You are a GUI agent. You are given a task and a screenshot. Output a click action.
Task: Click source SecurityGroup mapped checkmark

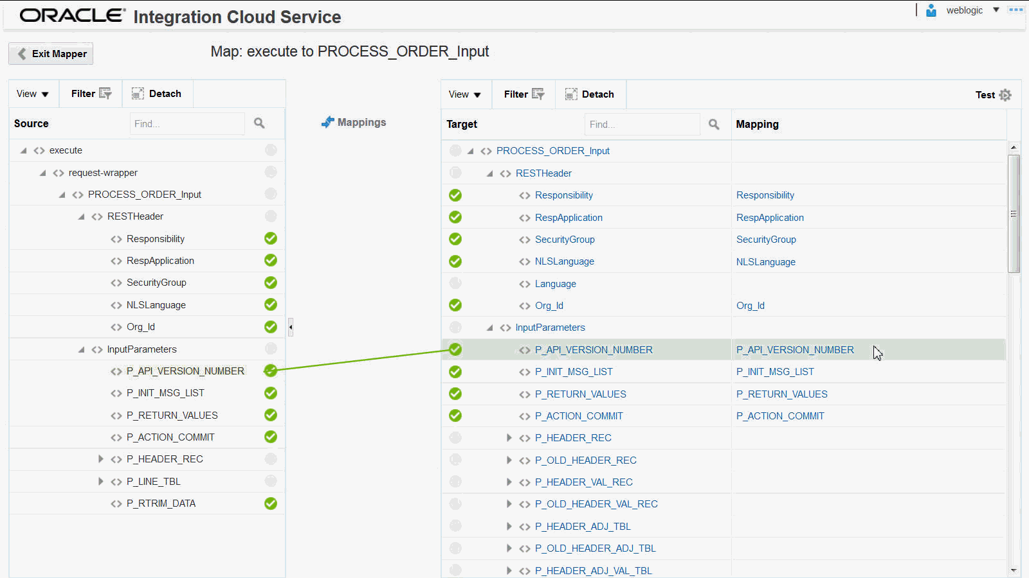click(271, 283)
